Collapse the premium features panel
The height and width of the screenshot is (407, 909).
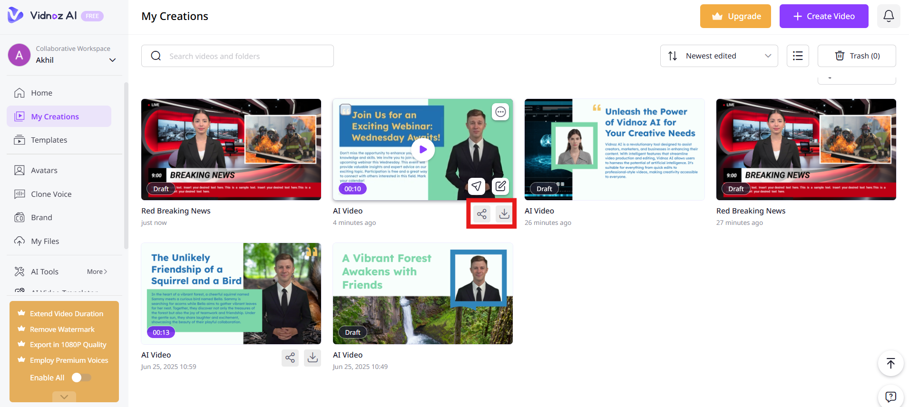coord(64,397)
